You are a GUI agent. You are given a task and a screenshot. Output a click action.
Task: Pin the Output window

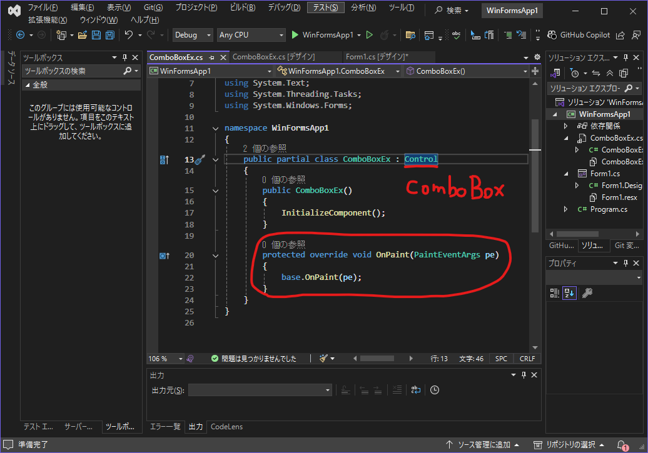524,375
